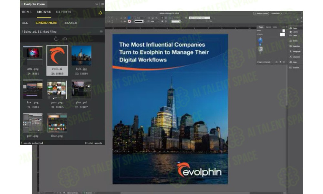Toggle the view mode icon beside Linked Files count
This screenshot has height=194, width=323.
coord(101,32)
